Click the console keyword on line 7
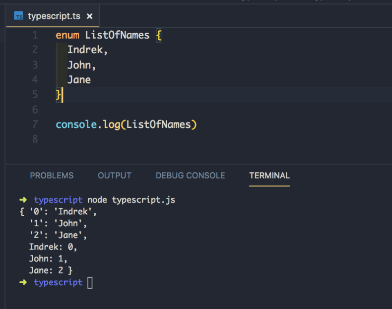392x309 pixels. 76,124
